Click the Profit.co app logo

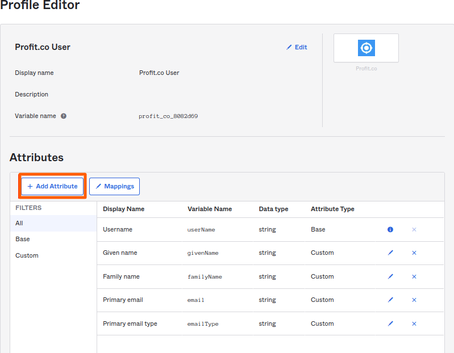[366, 48]
